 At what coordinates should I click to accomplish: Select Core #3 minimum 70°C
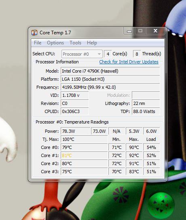click(117, 172)
